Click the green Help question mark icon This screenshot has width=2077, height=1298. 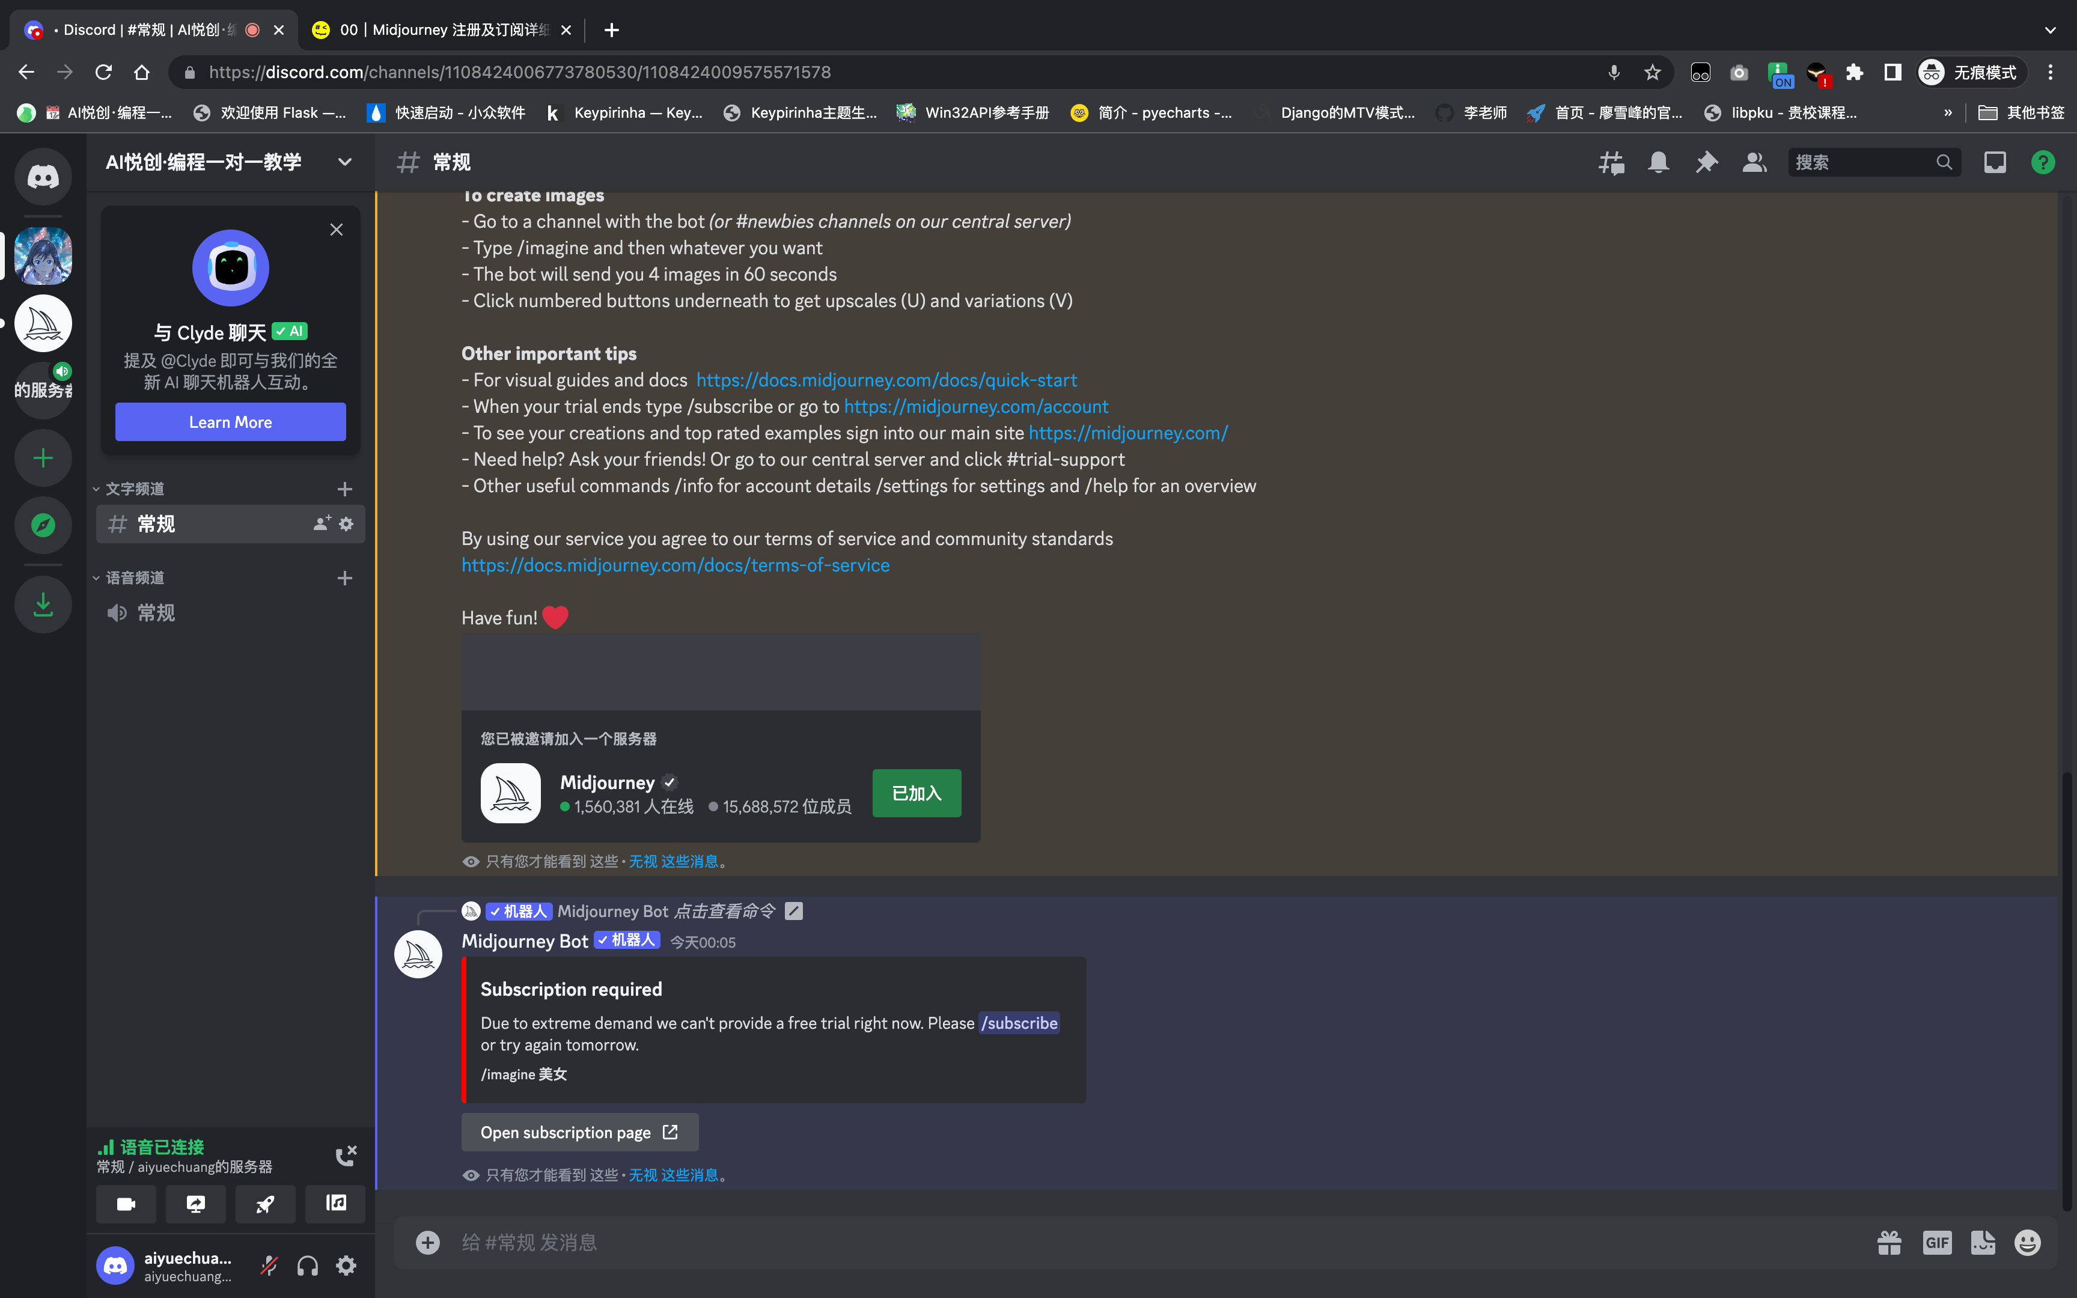pyautogui.click(x=2043, y=162)
